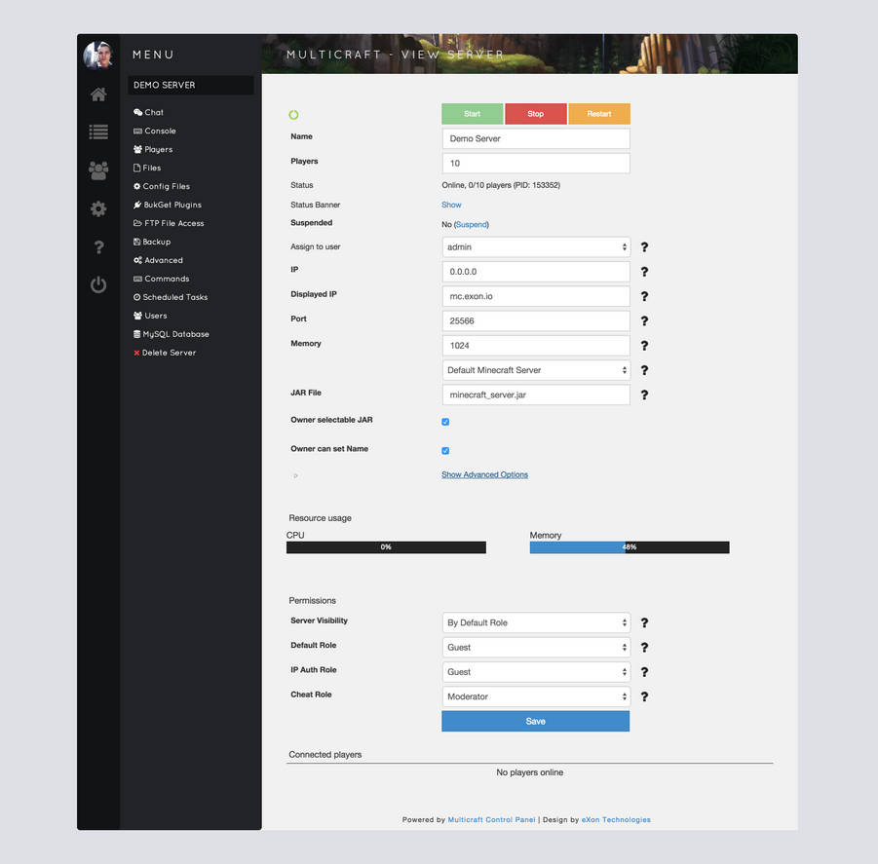This screenshot has width=878, height=864.
Task: Show help for JAR File field
Action: coord(644,394)
